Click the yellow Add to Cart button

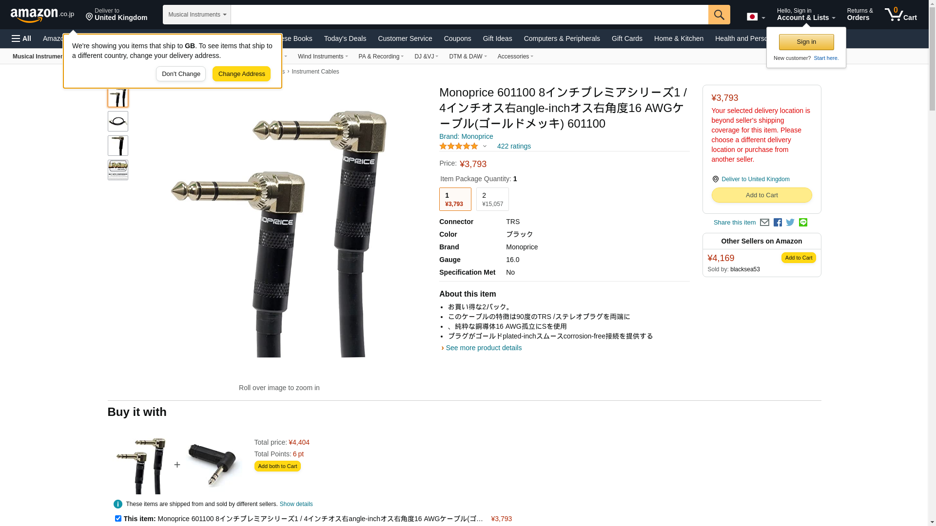(762, 195)
